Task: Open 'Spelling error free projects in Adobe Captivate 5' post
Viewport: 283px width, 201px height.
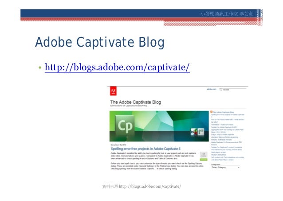Action: [x=145, y=149]
